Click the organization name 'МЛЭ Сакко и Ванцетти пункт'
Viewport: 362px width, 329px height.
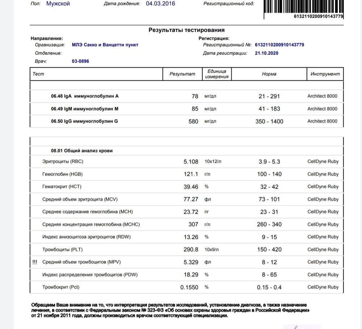[105, 45]
